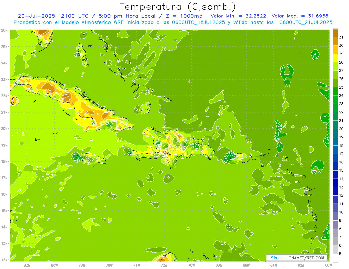The width and height of the screenshot is (349, 269).
Task: Click the legend value 28
Action: [x=341, y=62]
